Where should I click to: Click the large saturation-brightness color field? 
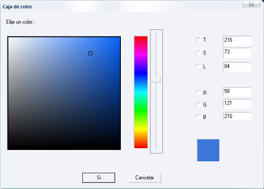(64, 93)
